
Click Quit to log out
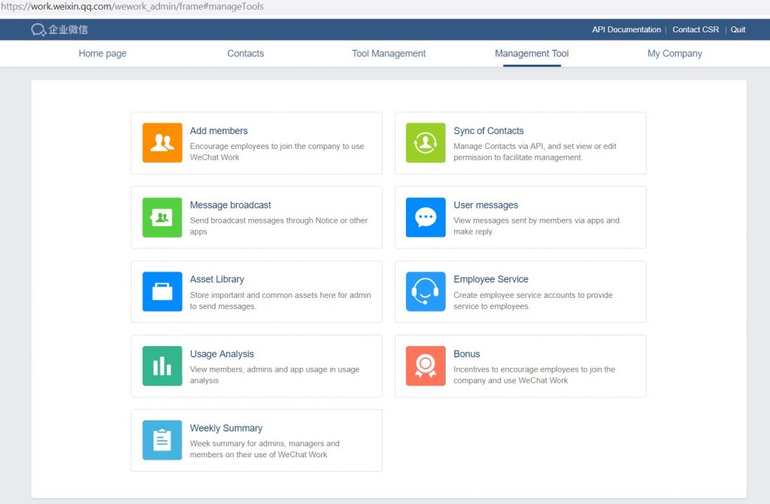tap(738, 29)
